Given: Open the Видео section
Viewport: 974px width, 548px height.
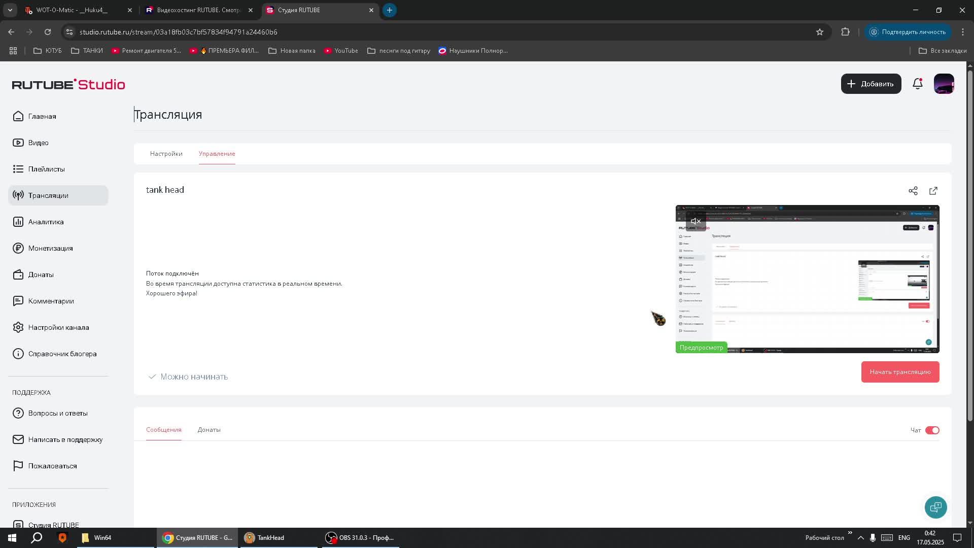Looking at the screenshot, I should click(58, 143).
